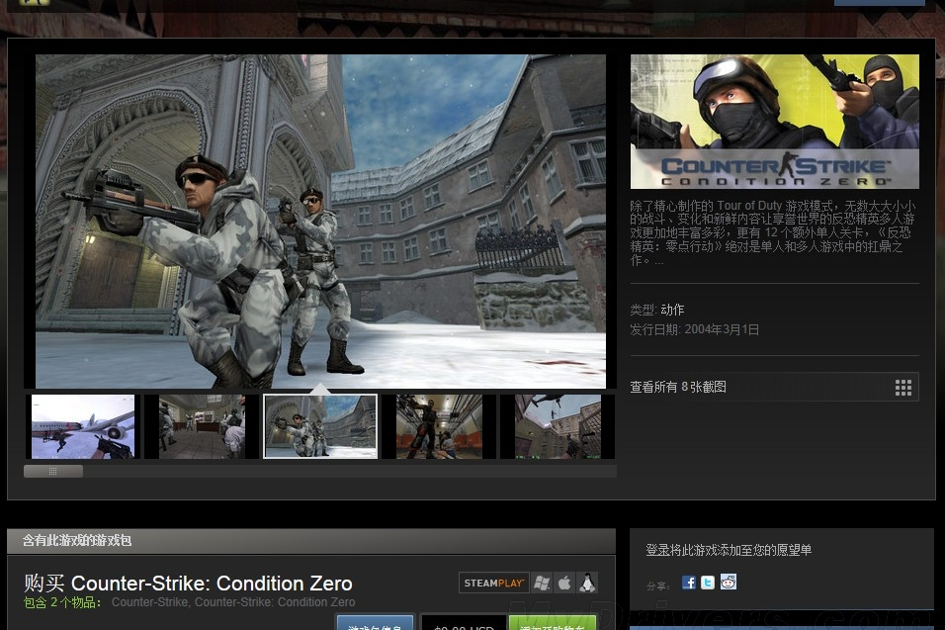Open the 查看所有 8 张截图 link

(678, 387)
